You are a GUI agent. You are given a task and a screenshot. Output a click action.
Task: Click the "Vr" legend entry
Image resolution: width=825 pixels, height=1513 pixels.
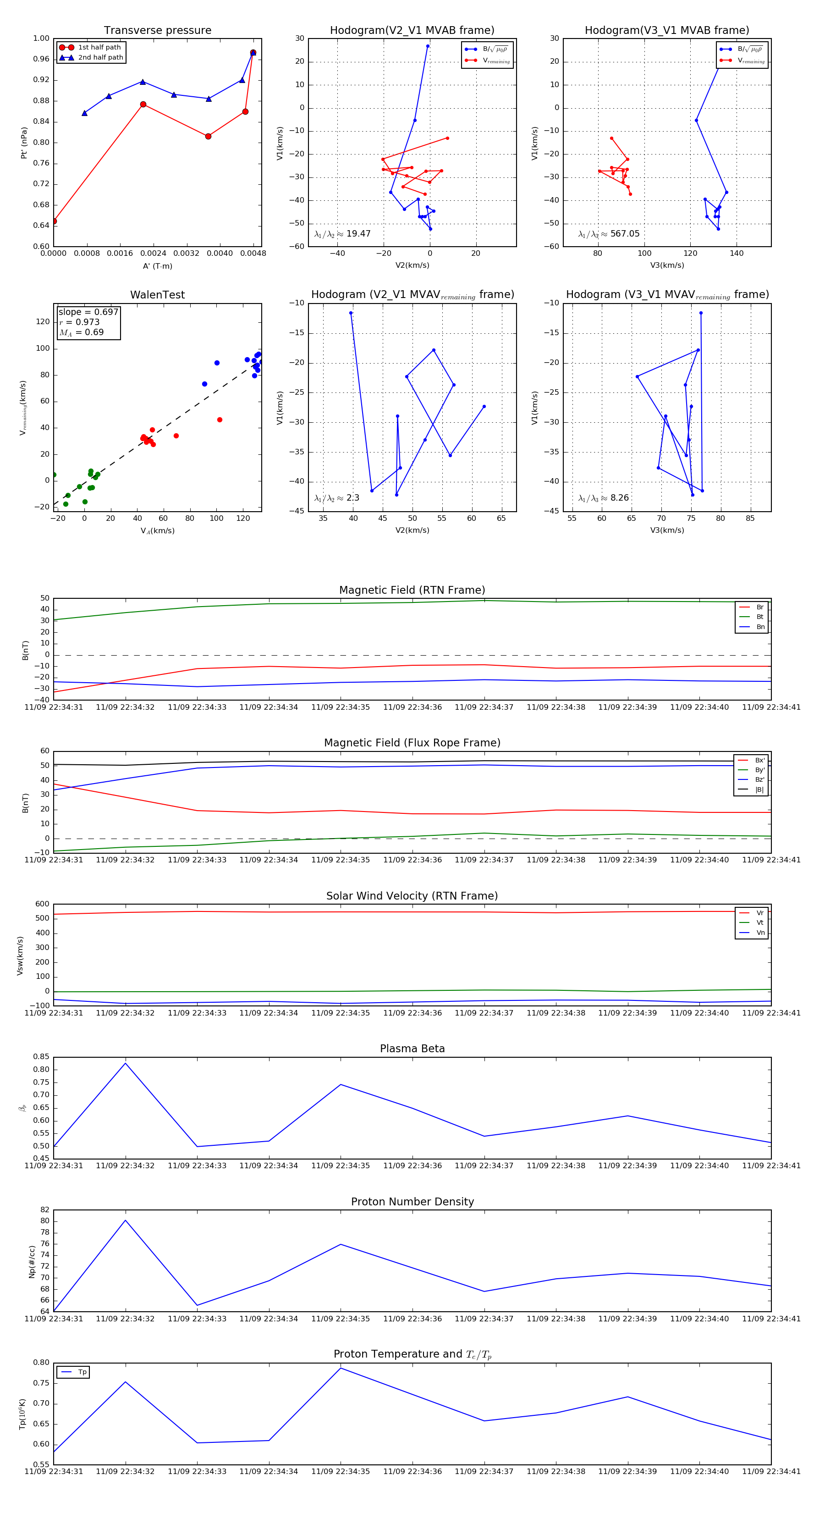[752, 913]
